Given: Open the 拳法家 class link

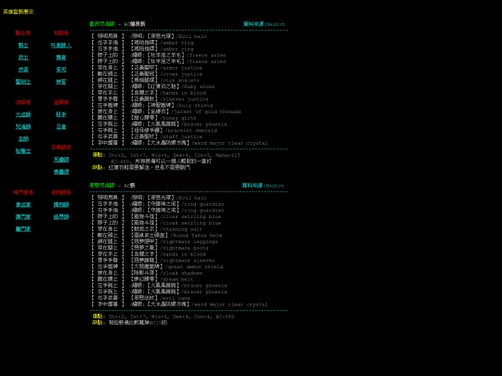Looking at the screenshot, I should pyautogui.click(x=23, y=204).
